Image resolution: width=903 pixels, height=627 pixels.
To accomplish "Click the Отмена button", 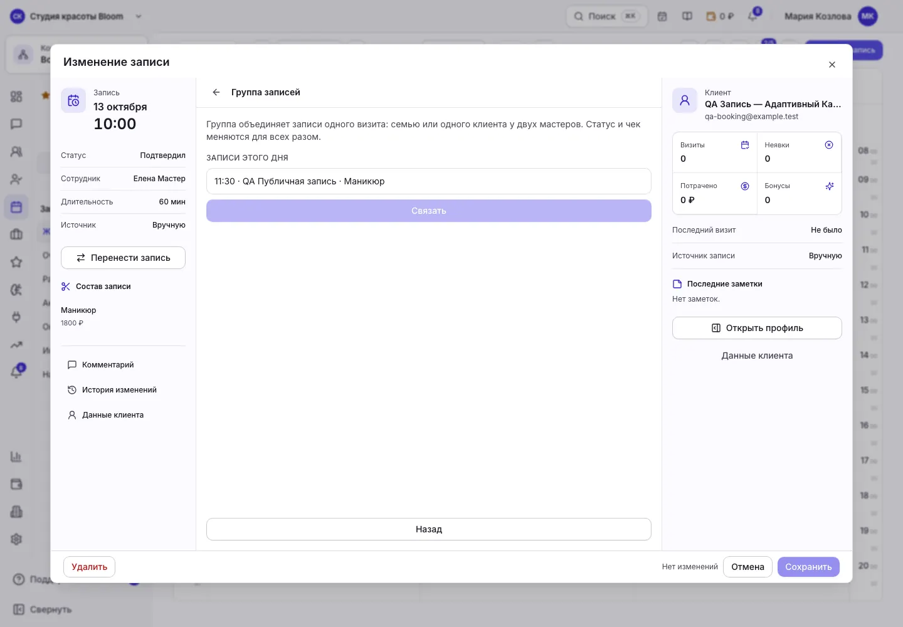I will click(x=747, y=567).
